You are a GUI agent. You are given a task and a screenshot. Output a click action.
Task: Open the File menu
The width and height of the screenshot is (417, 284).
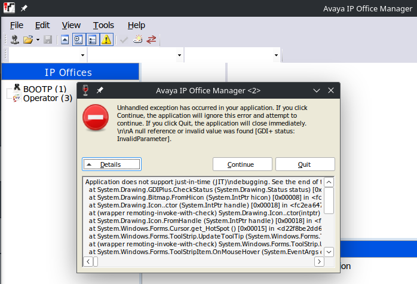17,25
